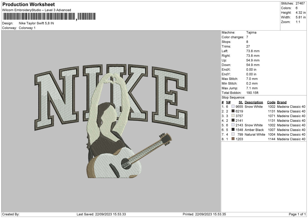Click the cream swatch beside 3757 stitches
308x218 pixels.
pos(233,116)
